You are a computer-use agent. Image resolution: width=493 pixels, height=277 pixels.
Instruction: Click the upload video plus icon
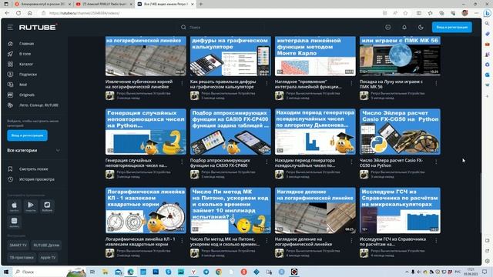coord(388,28)
